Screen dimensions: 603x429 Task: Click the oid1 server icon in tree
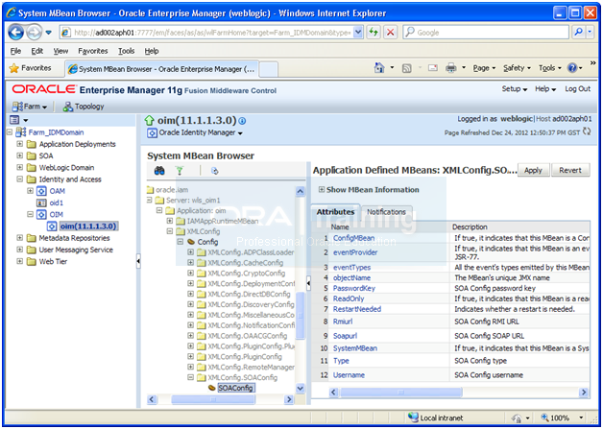tap(41, 203)
